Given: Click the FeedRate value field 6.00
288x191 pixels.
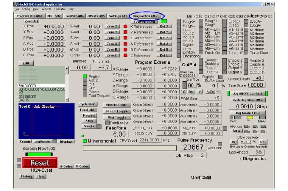Looking at the screenshot, I should [x=116, y=134].
